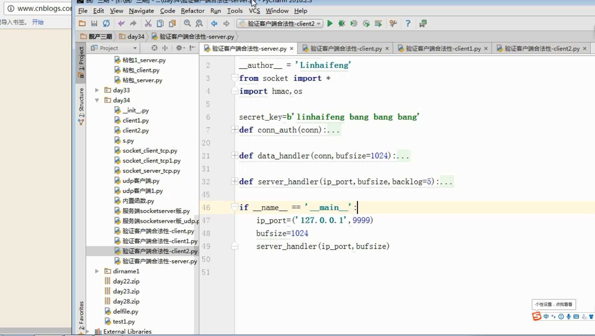Click the Undo arrow icon
595x336 pixels.
[x=121, y=24]
